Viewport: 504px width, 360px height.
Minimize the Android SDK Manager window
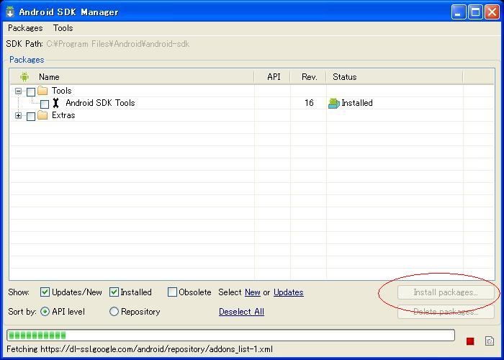coord(459,12)
